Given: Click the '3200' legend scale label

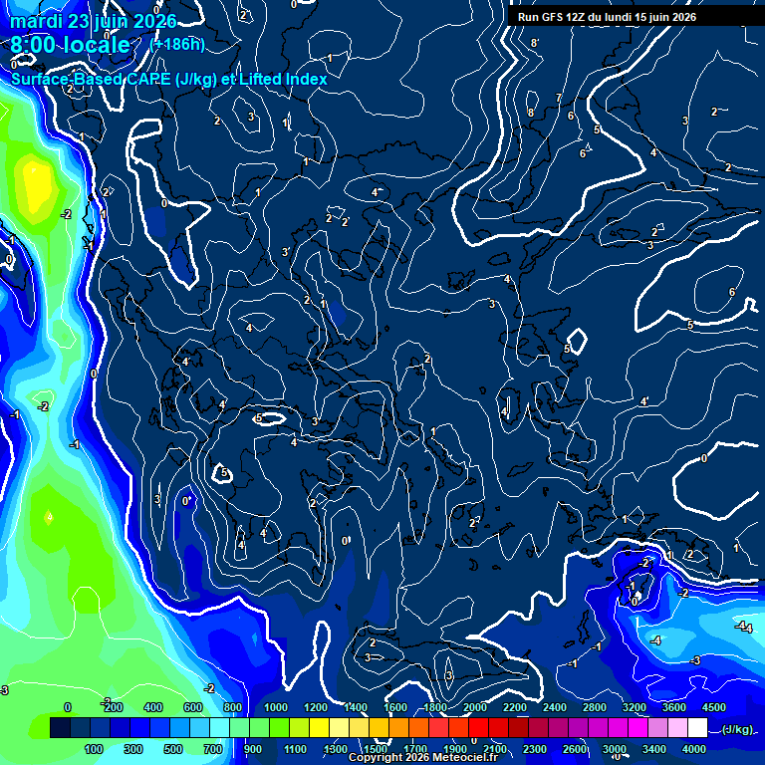Looking at the screenshot, I should click(x=635, y=707).
